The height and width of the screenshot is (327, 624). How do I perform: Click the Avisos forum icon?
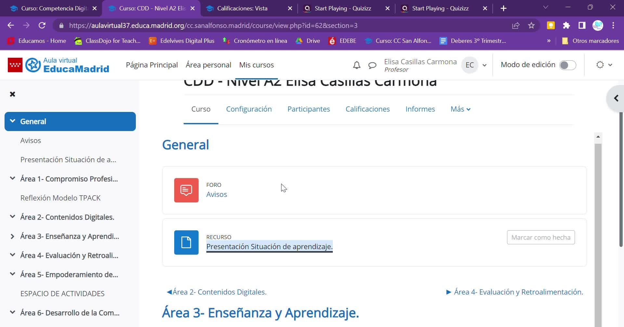tap(186, 190)
